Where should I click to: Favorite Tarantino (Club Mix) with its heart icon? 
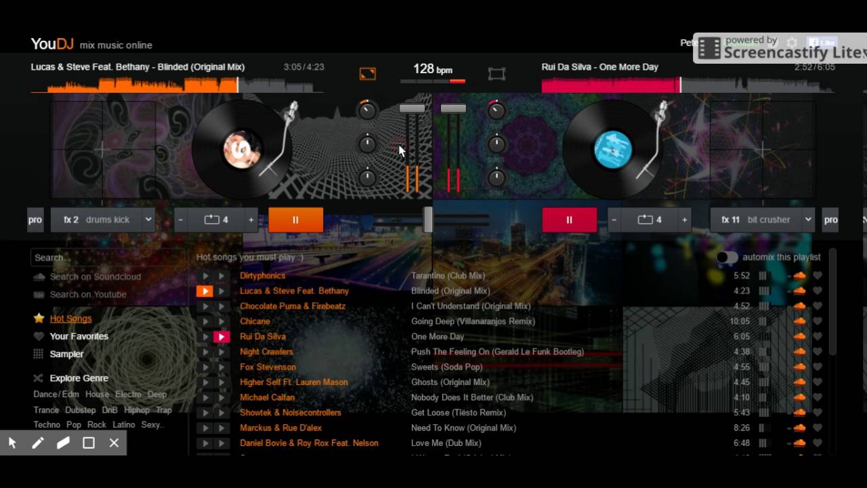point(818,276)
